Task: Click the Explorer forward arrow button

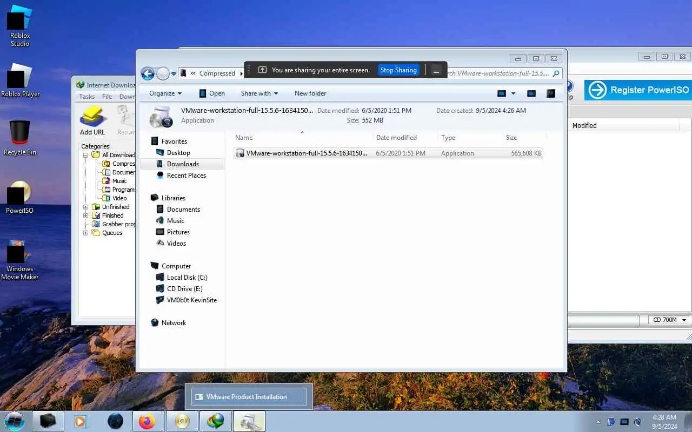Action: (x=163, y=73)
